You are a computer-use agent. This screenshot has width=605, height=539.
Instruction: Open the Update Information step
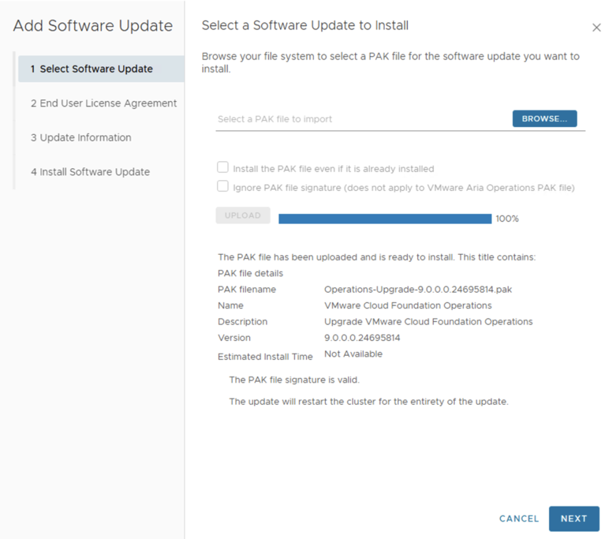click(x=81, y=138)
